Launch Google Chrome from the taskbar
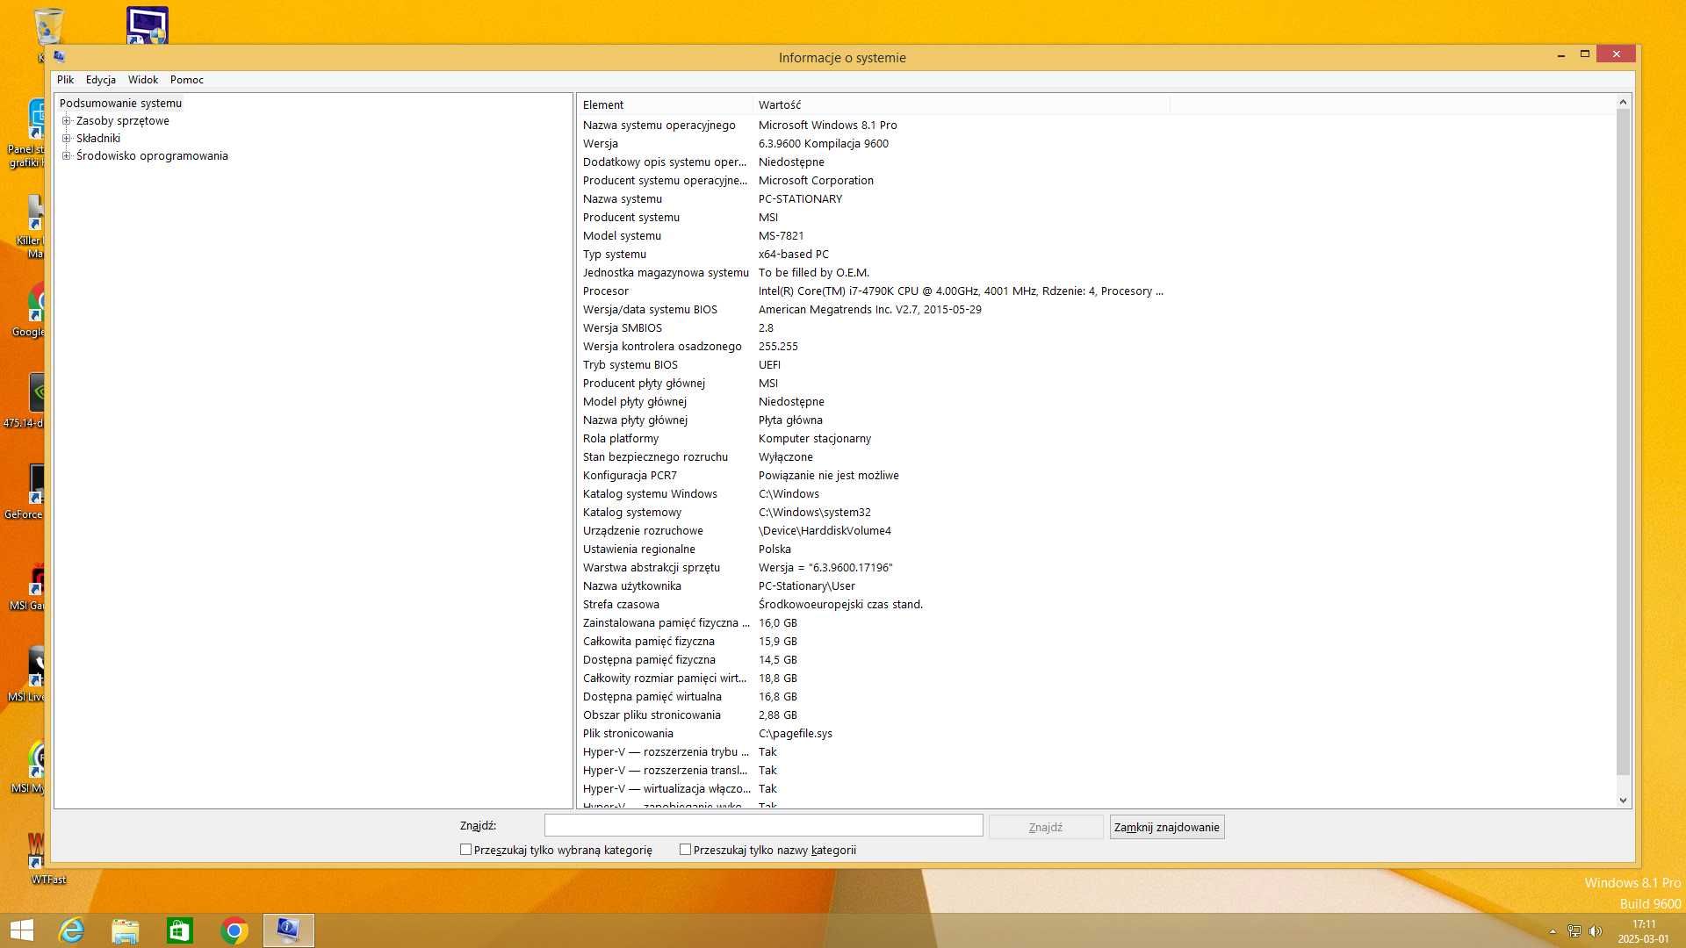Screen dimensions: 1686x948 click(x=234, y=930)
